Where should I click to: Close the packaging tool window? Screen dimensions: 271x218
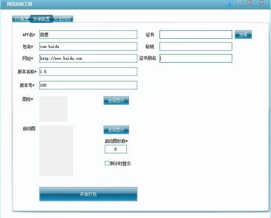tap(262, 3)
